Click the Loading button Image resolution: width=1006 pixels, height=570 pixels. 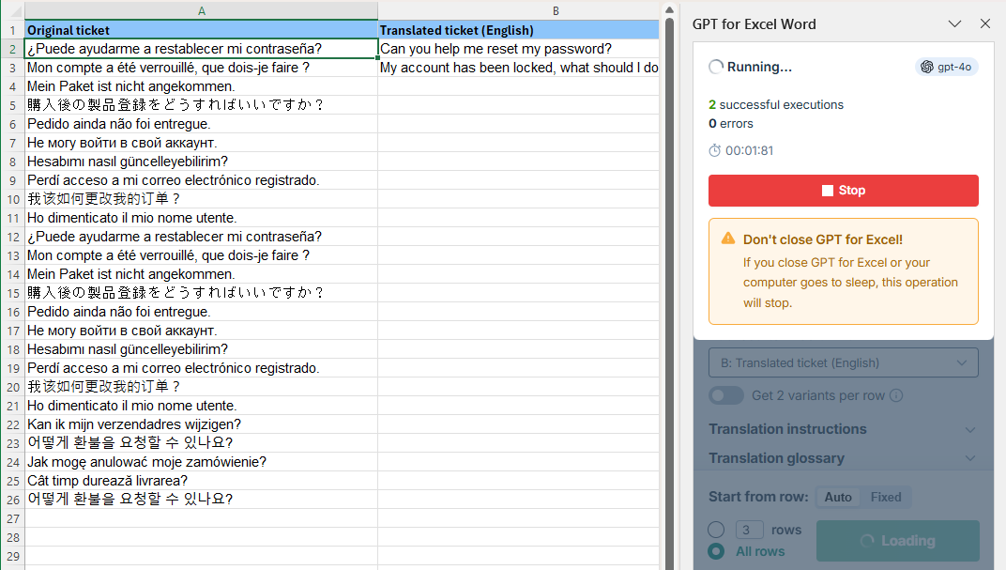[x=897, y=541]
